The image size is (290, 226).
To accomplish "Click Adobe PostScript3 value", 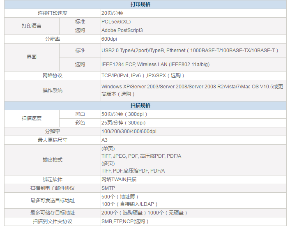I will tap(122, 30).
